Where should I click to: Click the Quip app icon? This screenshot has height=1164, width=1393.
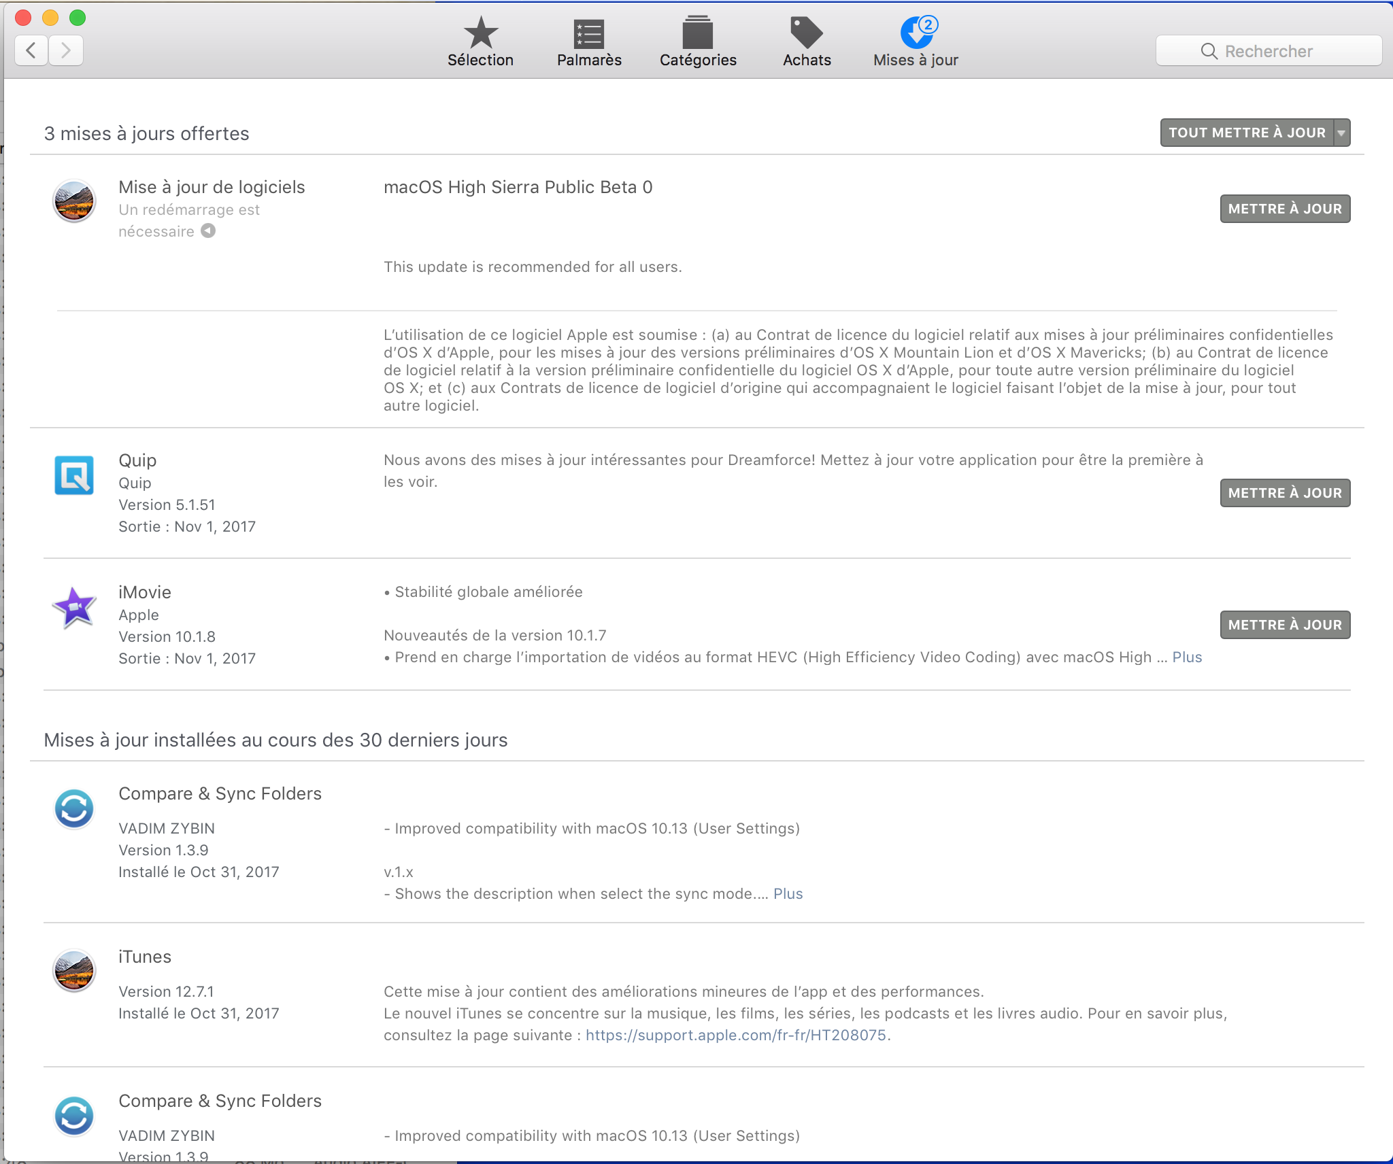[x=74, y=475]
